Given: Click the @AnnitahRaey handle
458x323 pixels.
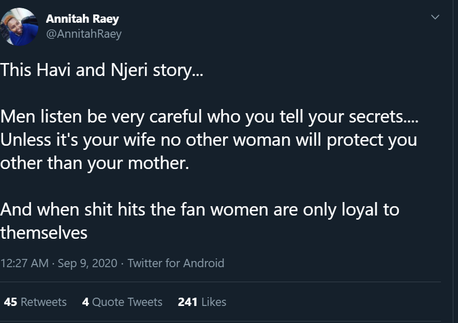Looking at the screenshot, I should tap(84, 34).
